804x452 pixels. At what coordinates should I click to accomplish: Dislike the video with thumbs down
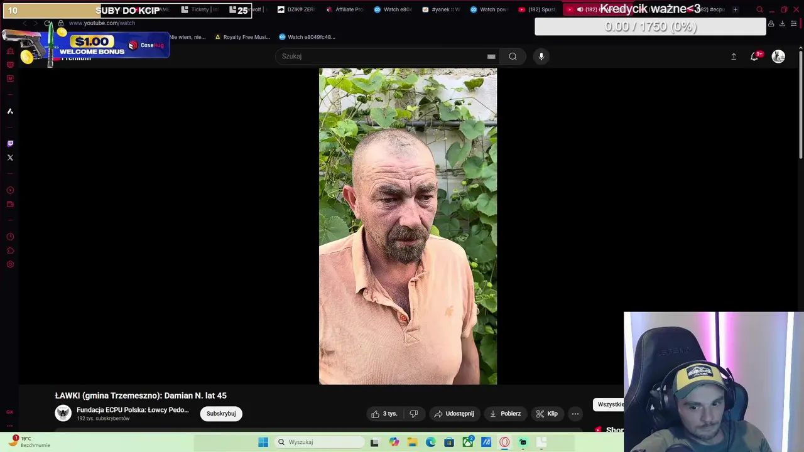(x=413, y=414)
